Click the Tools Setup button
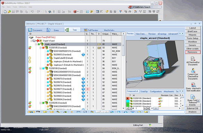 tap(193, 38)
